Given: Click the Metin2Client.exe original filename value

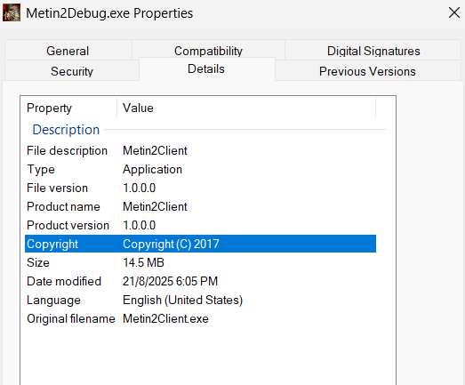Looking at the screenshot, I should [165, 319].
